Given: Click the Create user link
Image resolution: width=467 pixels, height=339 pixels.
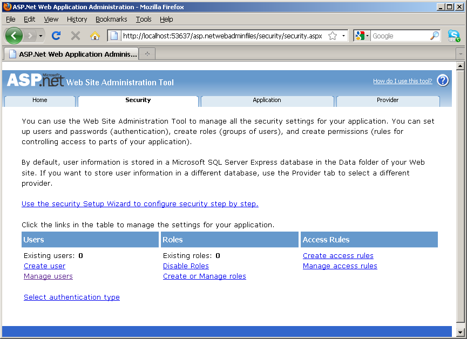Looking at the screenshot, I should click(x=44, y=266).
